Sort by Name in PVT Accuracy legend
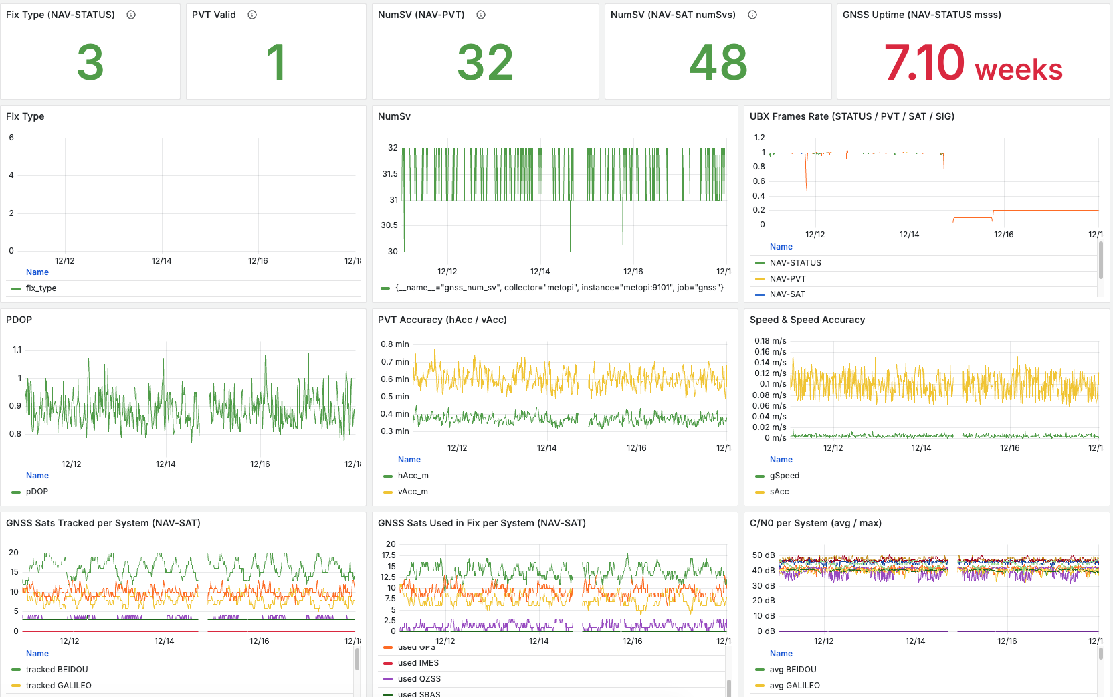 click(409, 460)
